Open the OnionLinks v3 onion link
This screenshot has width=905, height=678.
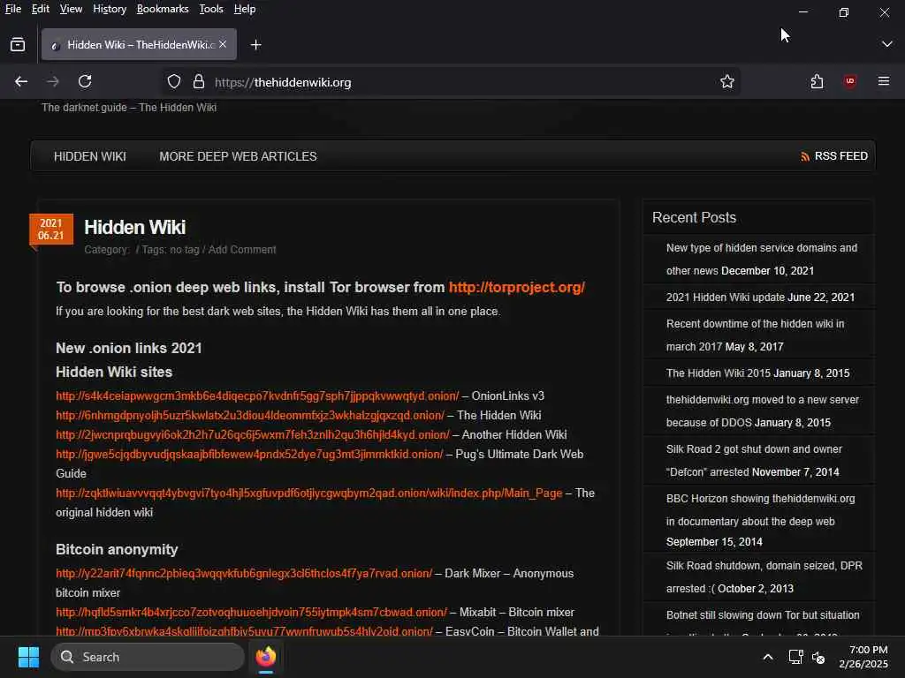pos(257,396)
